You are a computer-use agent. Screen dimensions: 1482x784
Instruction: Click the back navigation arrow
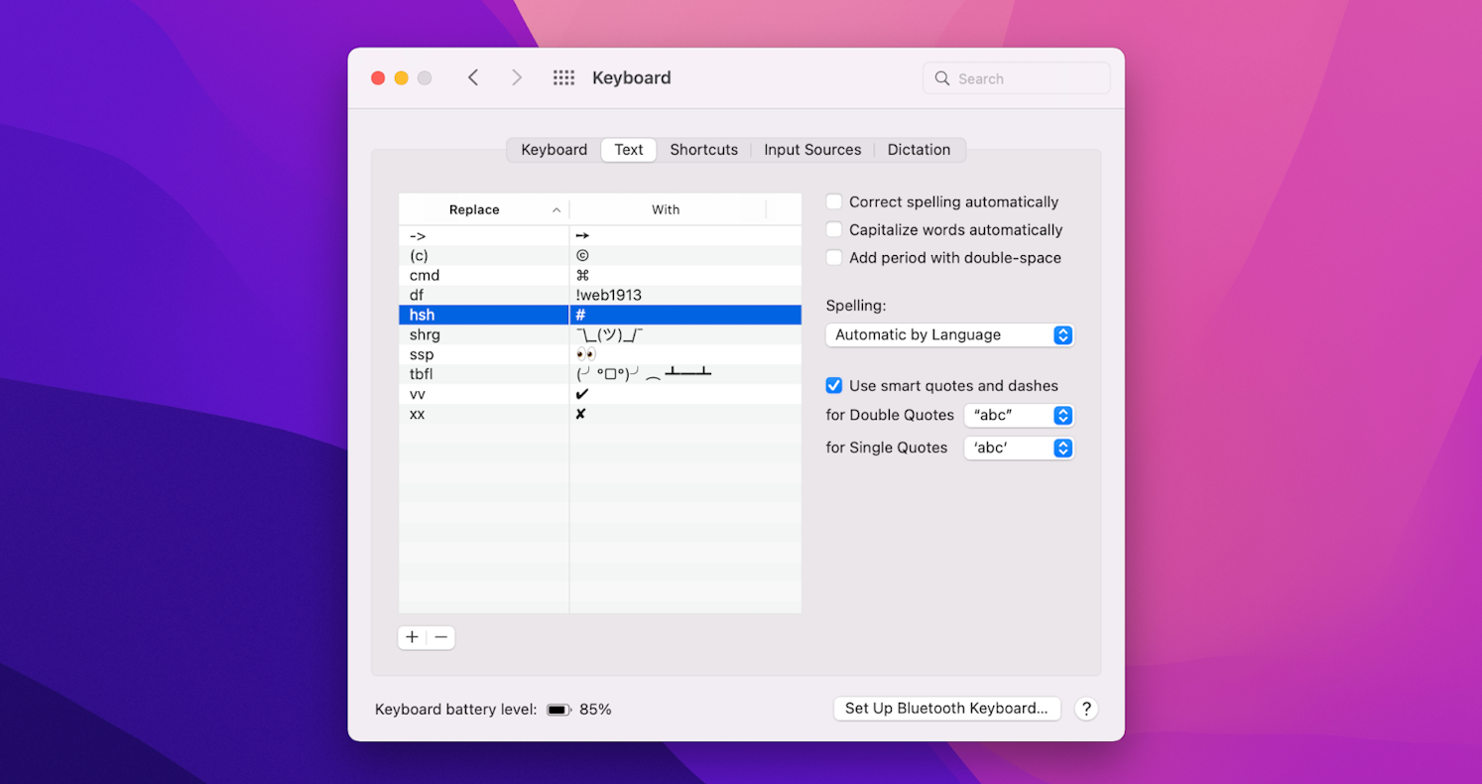tap(473, 76)
